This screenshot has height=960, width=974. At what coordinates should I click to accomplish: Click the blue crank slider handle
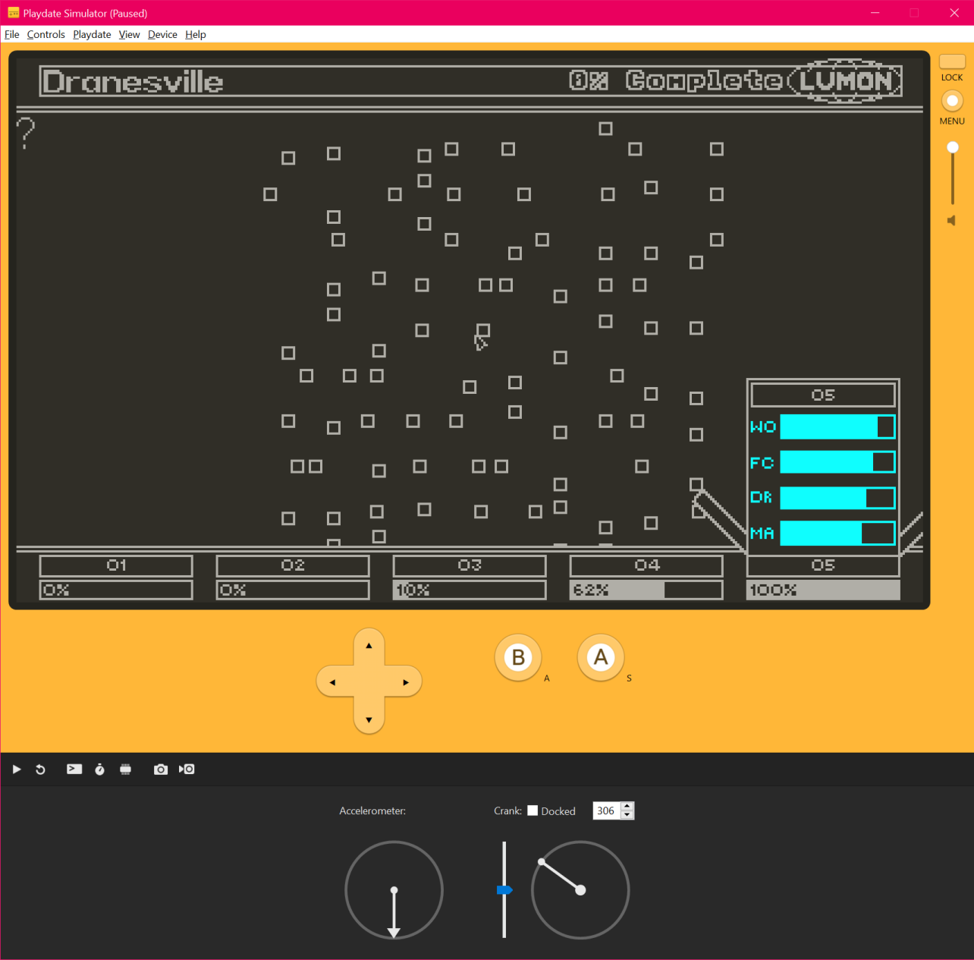(504, 889)
